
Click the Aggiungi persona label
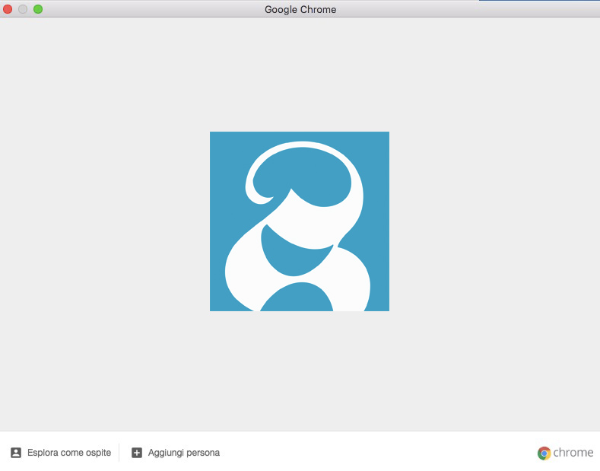[184, 453]
